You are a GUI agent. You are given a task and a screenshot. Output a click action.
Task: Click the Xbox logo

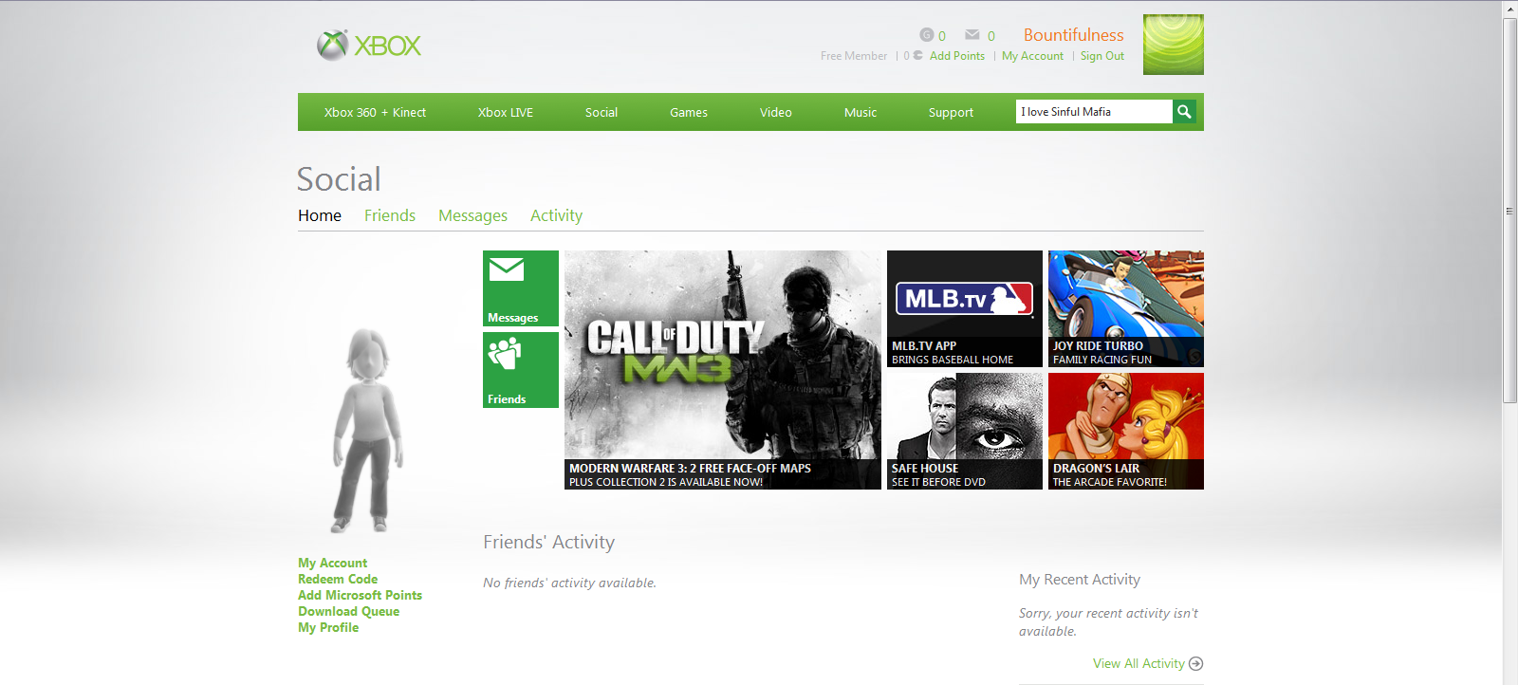[369, 45]
